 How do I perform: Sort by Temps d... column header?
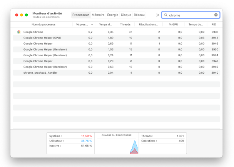[105, 25]
